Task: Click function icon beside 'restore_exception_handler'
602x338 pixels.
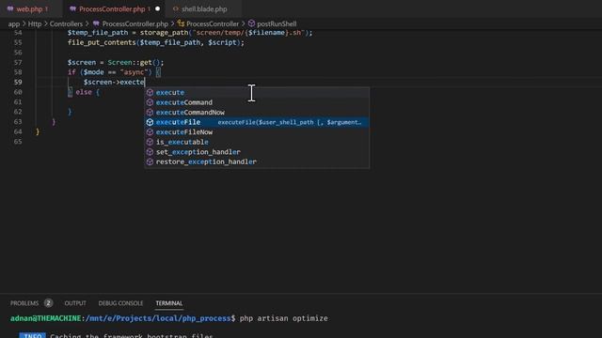Action: (150, 162)
